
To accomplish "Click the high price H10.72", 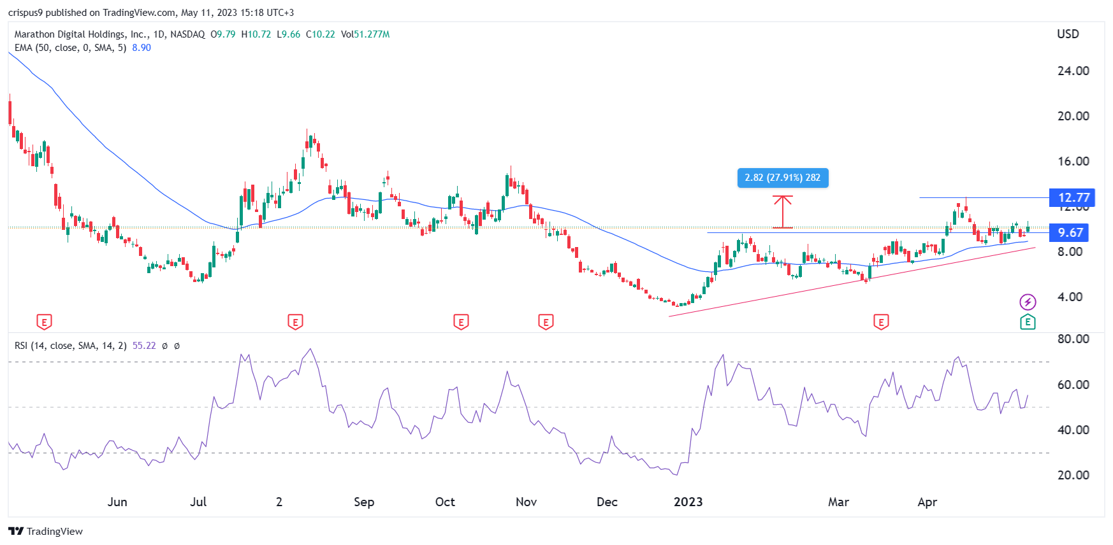I will tap(256, 34).
